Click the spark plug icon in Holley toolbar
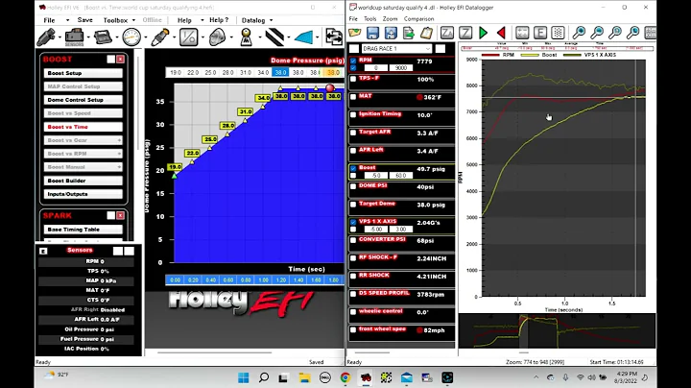This screenshot has height=388, width=691. 160,37
